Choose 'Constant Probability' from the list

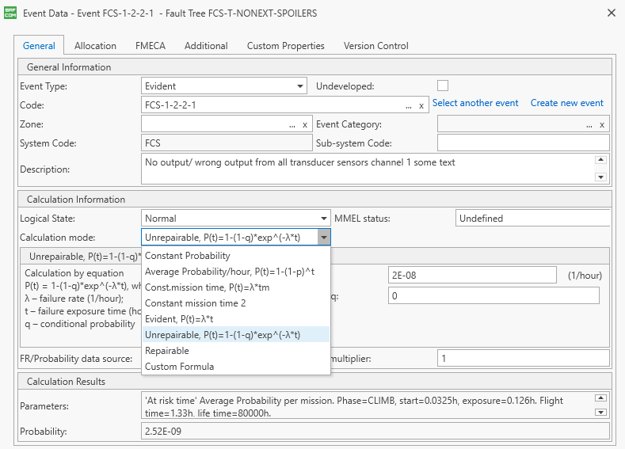point(188,256)
